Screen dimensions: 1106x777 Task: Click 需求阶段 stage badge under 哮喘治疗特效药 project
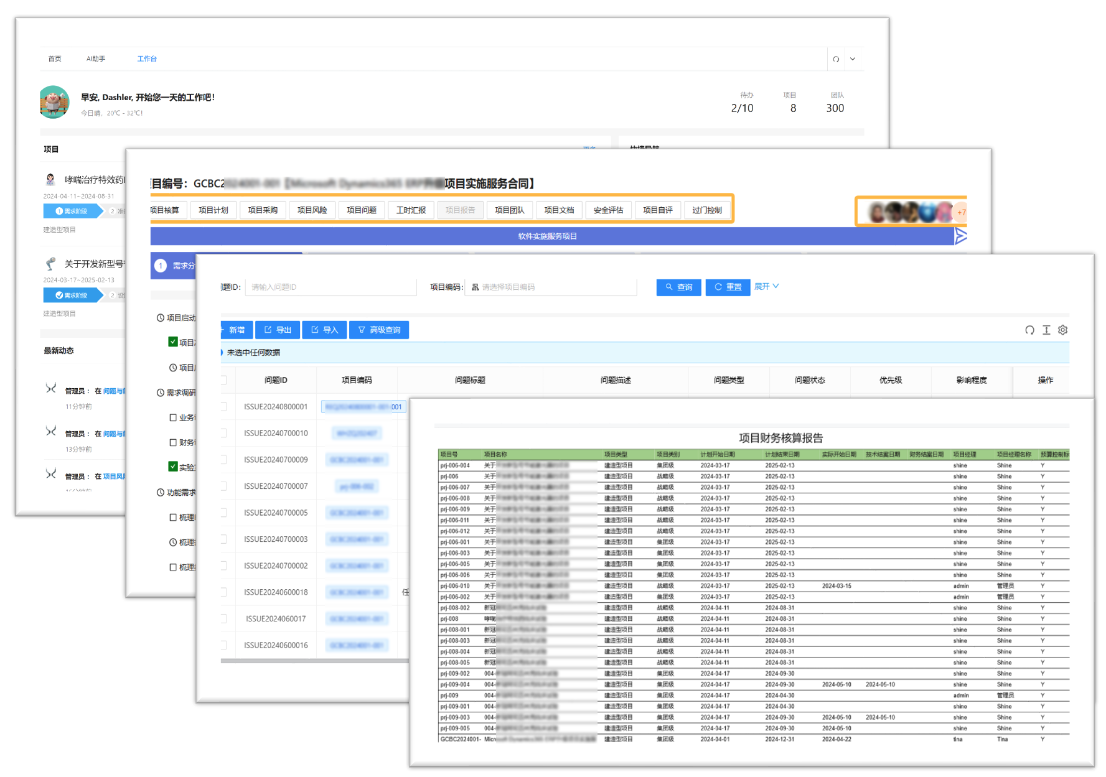(73, 211)
